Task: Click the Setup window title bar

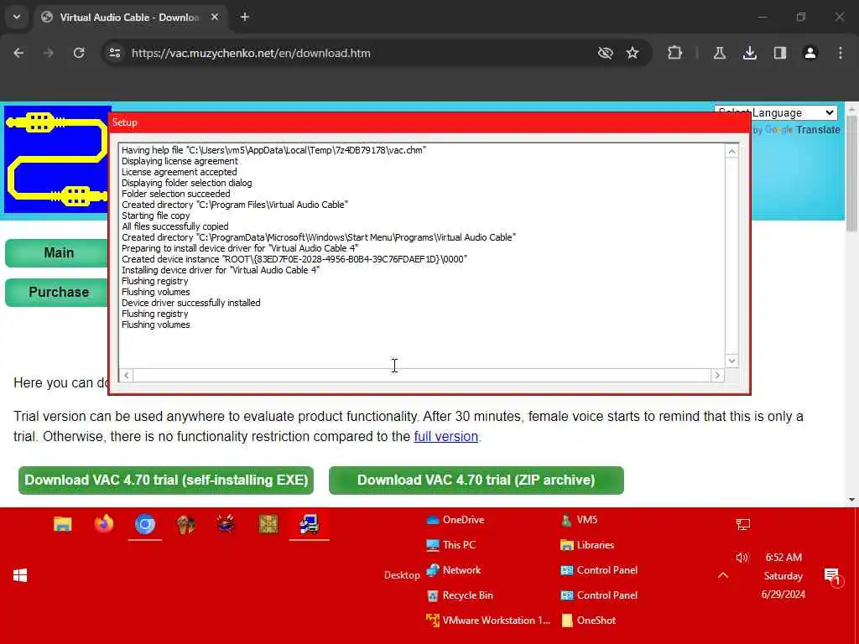Action: pyautogui.click(x=429, y=122)
